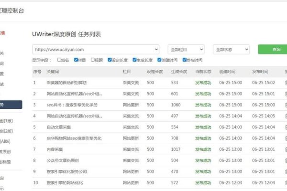Click the green 查询 button
Screen dimensions: 287x191
(273, 49)
